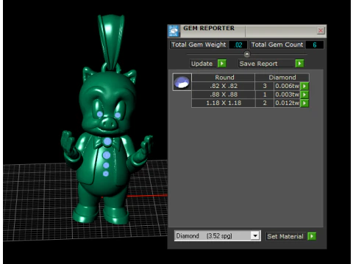Click the GEM REPORTER title bar
353x264 pixels.
point(248,31)
